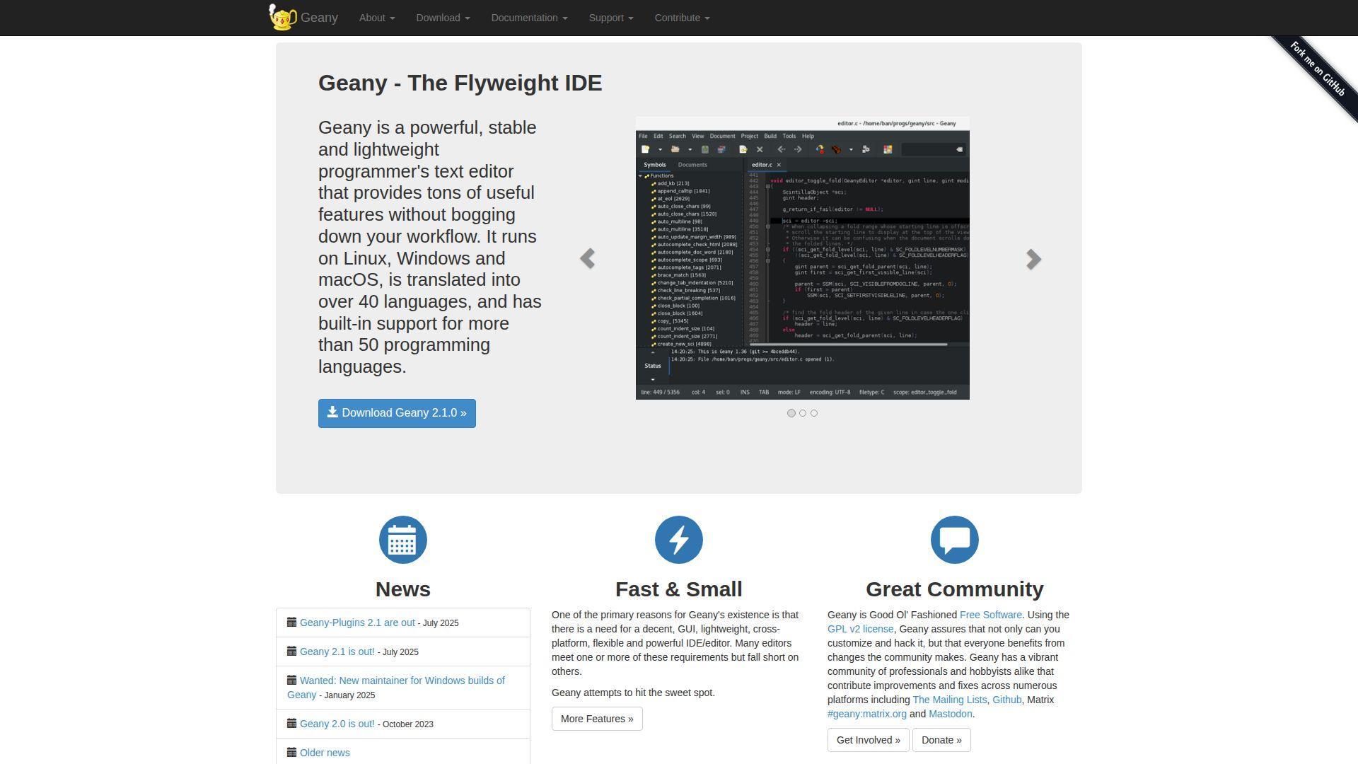The width and height of the screenshot is (1358, 764).
Task: Select the second carousel indicator dot
Action: tap(803, 413)
